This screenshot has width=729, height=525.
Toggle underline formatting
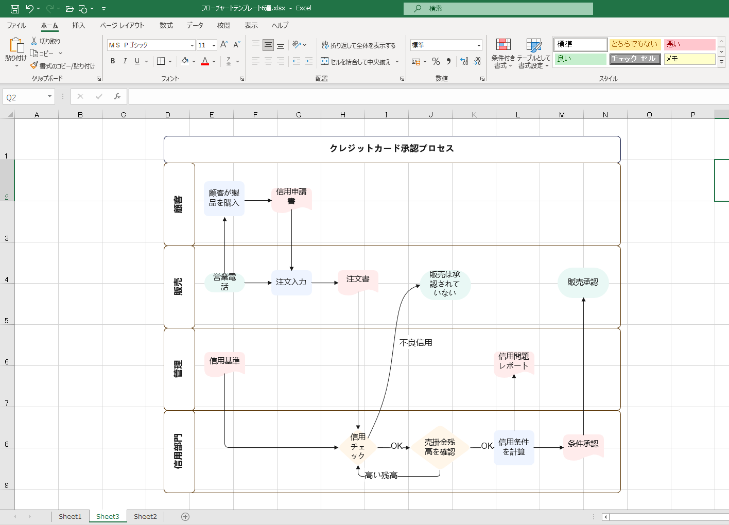[x=137, y=61]
